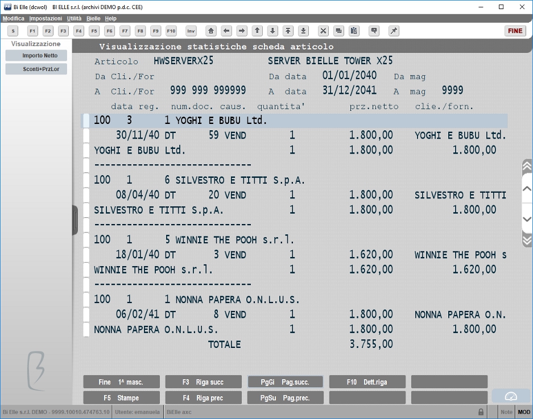Open the Utilità menu

pos(74,18)
